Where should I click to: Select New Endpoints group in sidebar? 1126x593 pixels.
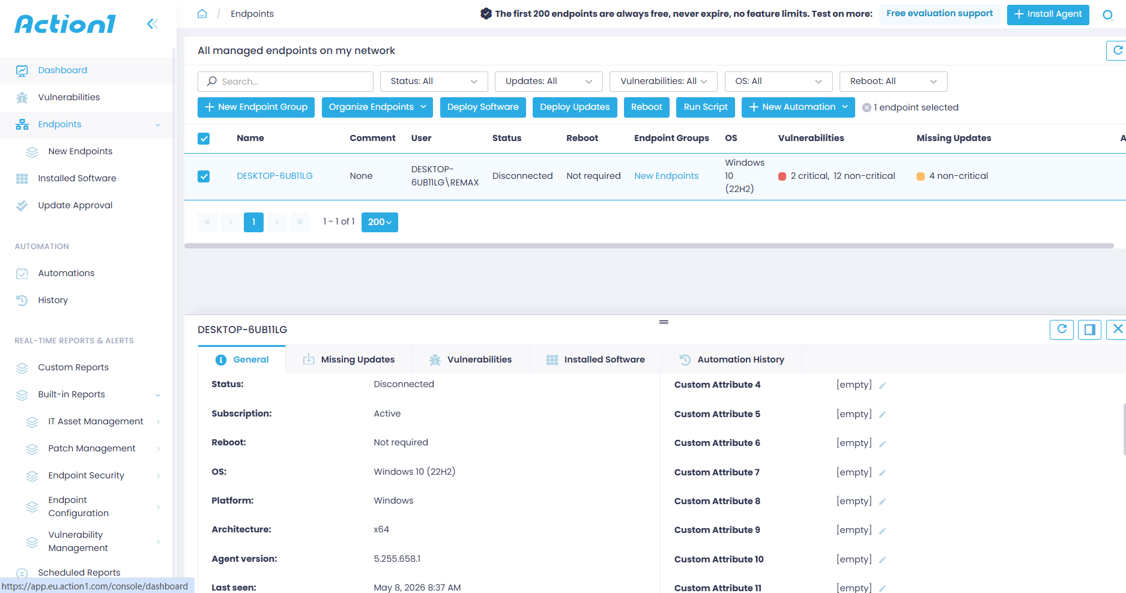[80, 151]
